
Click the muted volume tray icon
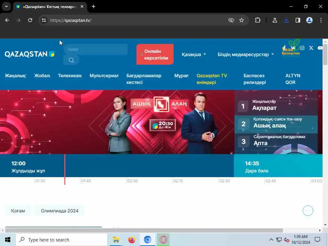(x=287, y=240)
